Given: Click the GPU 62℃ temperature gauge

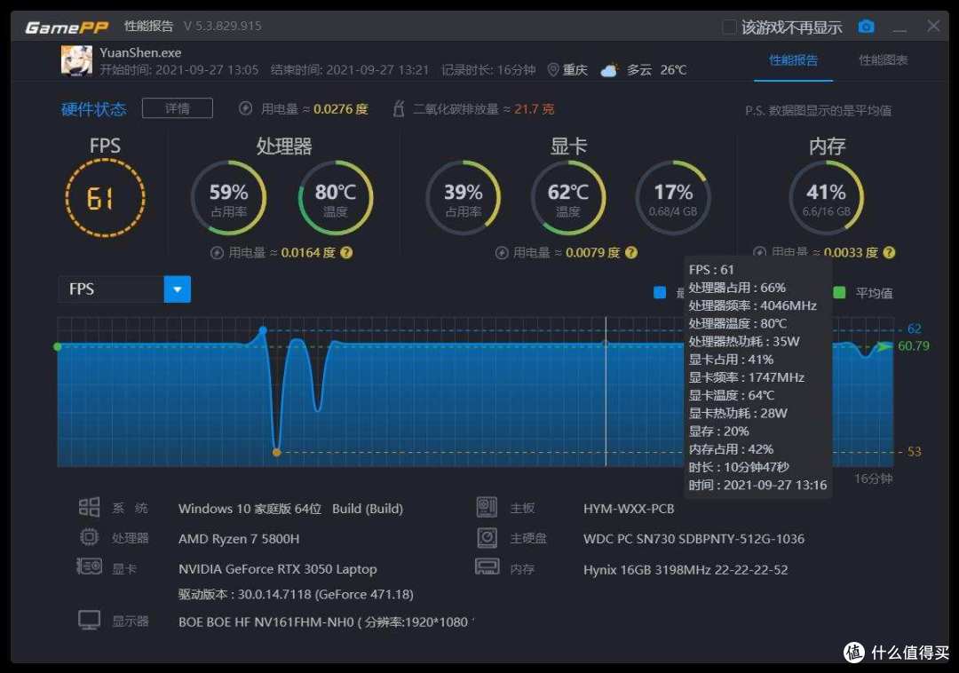Looking at the screenshot, I should coord(568,197).
